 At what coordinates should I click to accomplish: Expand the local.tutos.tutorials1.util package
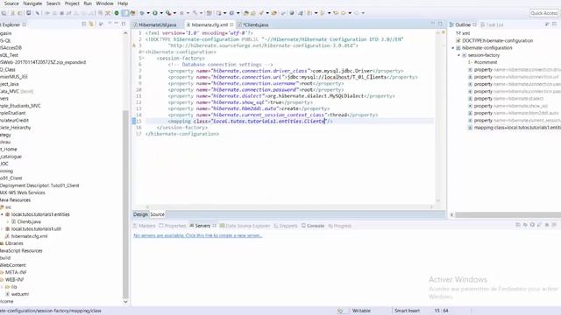click(2, 229)
